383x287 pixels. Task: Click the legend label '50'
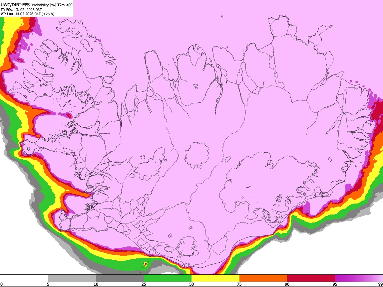coord(191,284)
